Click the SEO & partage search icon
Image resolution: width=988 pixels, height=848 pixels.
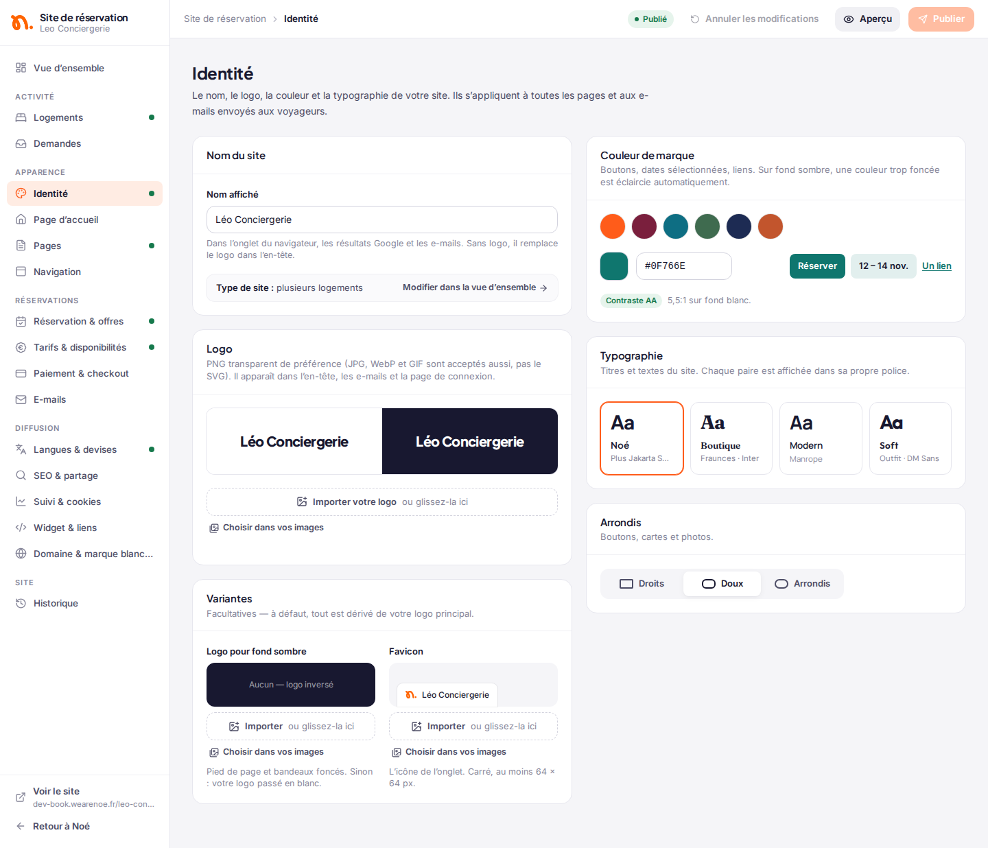[x=21, y=475]
